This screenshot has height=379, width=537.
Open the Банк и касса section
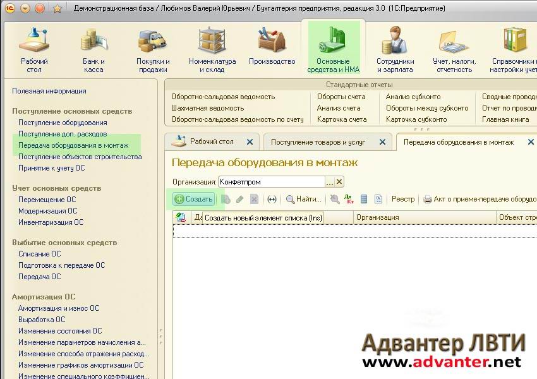[x=94, y=50]
